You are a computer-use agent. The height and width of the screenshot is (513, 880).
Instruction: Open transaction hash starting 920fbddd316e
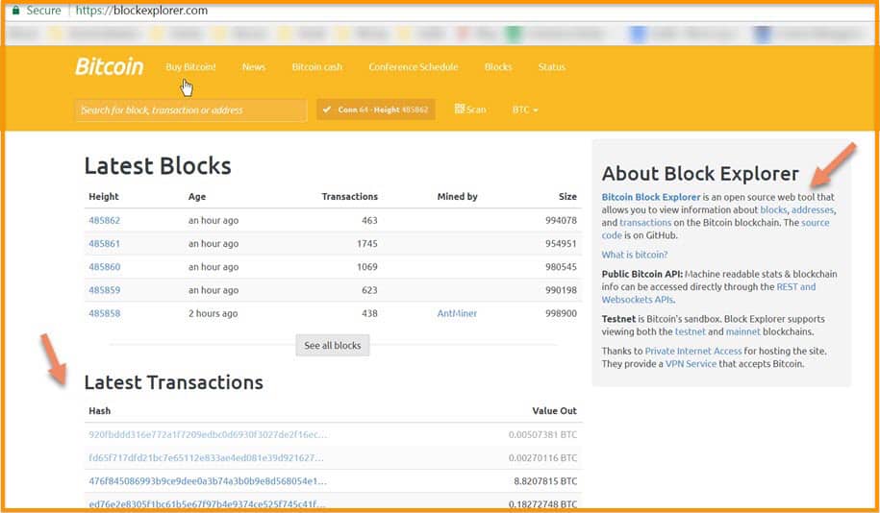208,434
